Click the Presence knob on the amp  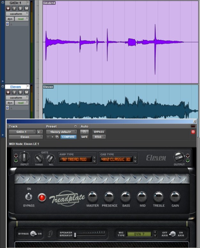109,196
